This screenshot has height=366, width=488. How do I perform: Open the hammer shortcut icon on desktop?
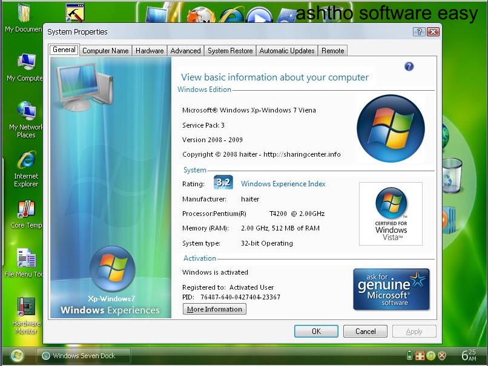coord(75,13)
